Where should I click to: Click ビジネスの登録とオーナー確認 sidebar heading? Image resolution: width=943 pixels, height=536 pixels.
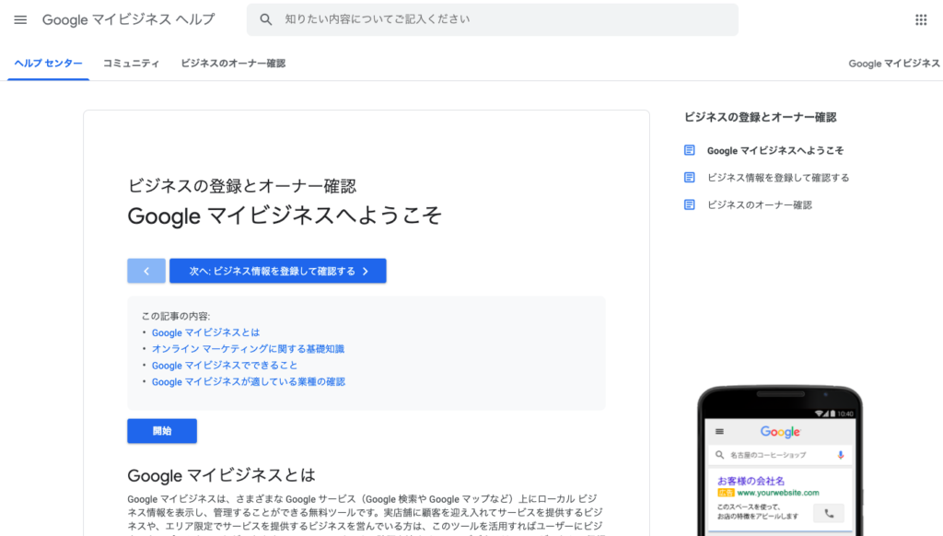pos(760,117)
